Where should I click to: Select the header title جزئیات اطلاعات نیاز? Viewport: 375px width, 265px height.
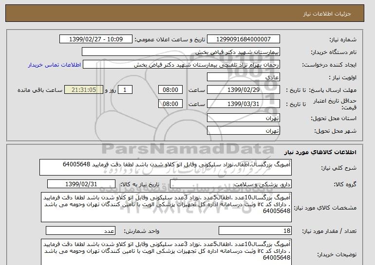pos(327,14)
